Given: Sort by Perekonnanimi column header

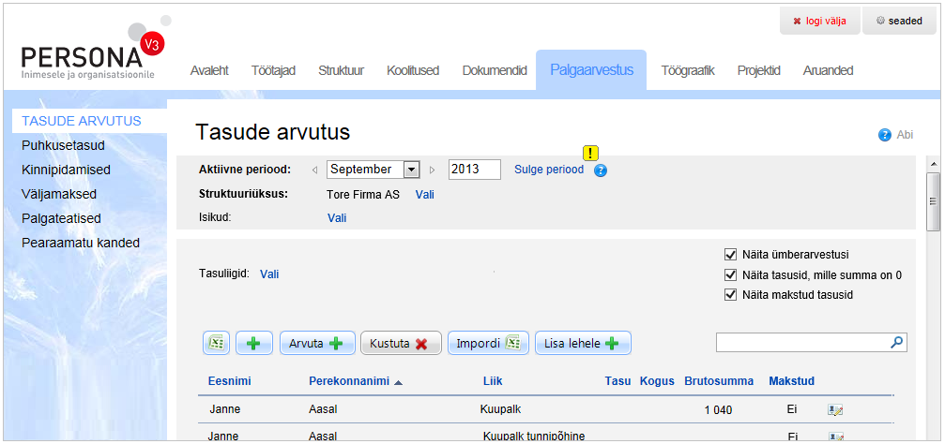Looking at the screenshot, I should click(x=349, y=381).
